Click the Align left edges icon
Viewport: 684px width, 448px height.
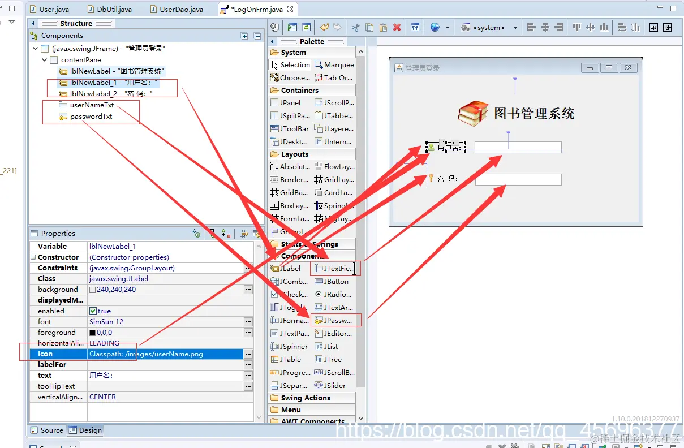(x=531, y=27)
